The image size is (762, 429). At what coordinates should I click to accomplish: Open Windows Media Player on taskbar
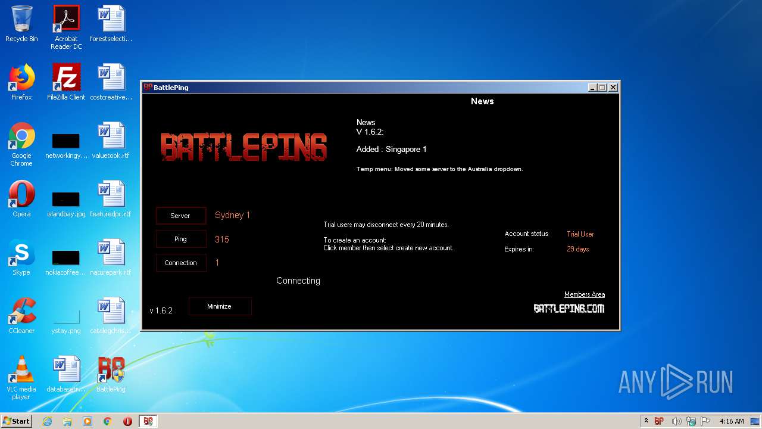click(88, 421)
